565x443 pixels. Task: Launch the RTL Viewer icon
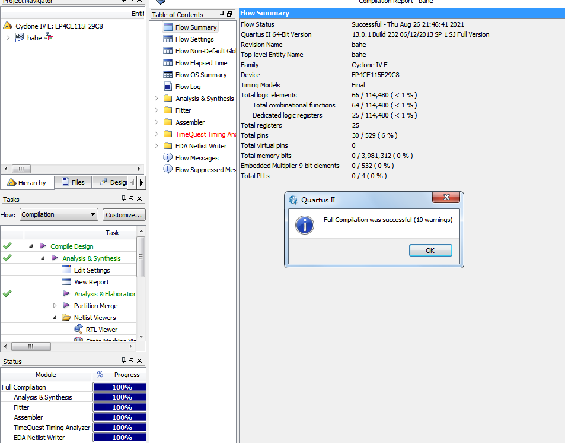tap(78, 329)
